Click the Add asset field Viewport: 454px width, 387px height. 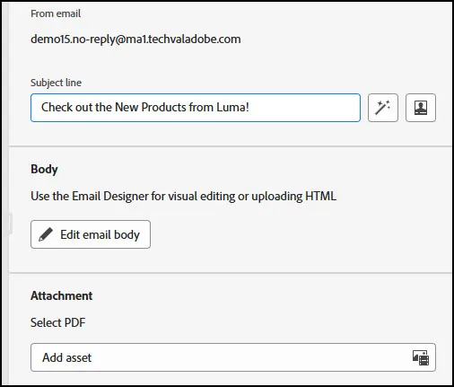pos(233,357)
